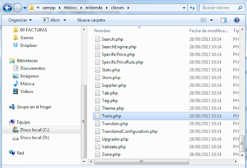Toggle the preview pane icon
Viewport: 247px width, 168px height.
[x=223, y=20]
